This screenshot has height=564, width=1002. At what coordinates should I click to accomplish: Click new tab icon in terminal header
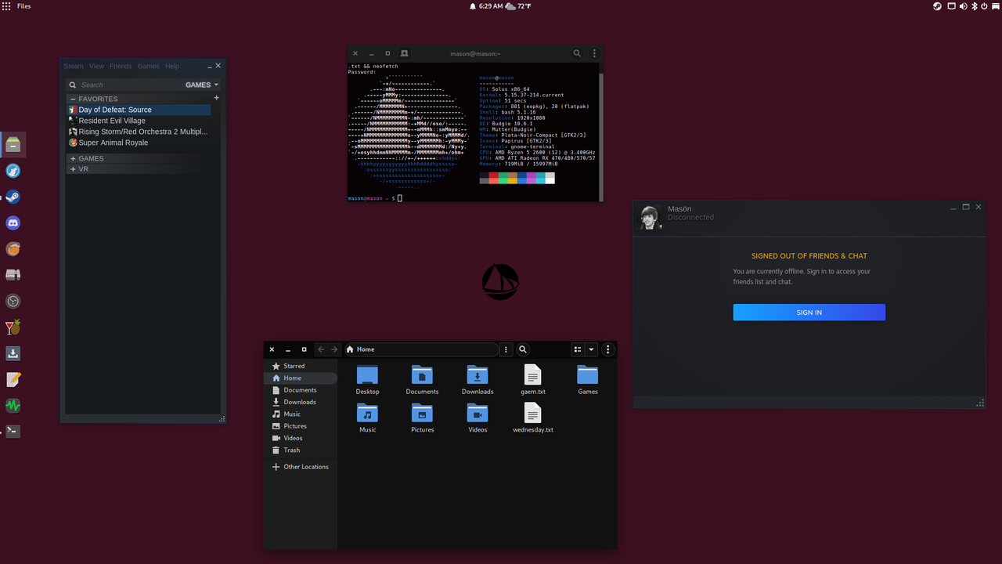coord(404,53)
